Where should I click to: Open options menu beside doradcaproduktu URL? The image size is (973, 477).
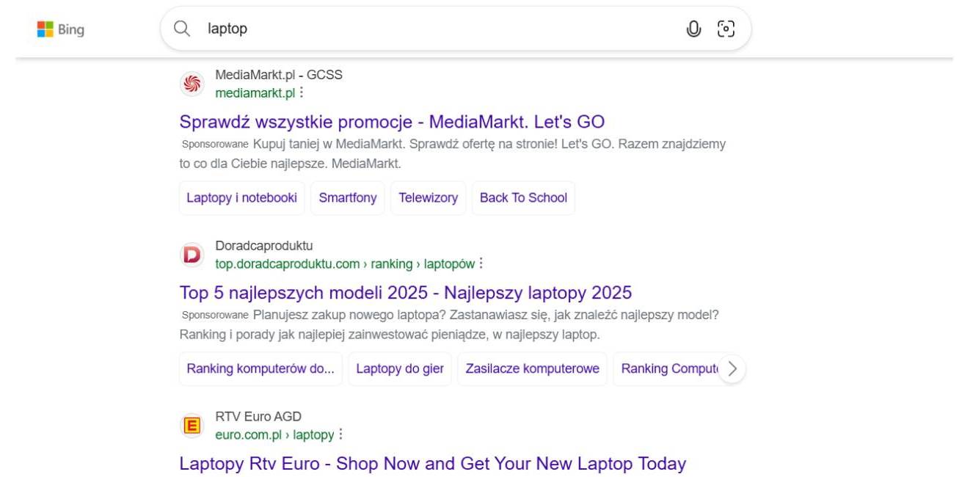481,263
